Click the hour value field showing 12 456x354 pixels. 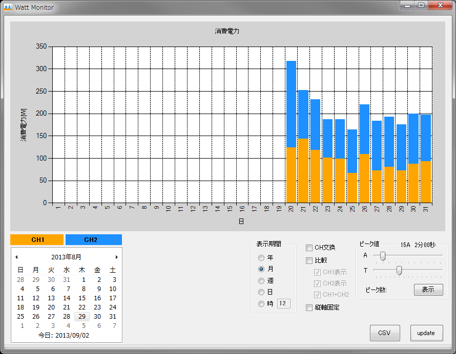tap(283, 303)
